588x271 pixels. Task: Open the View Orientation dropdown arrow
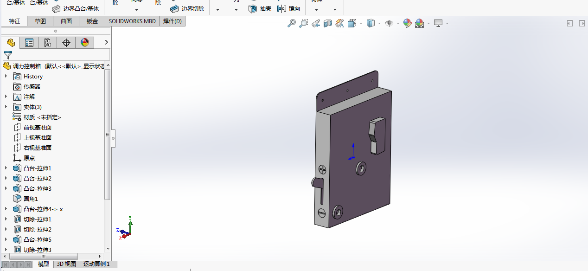point(361,23)
